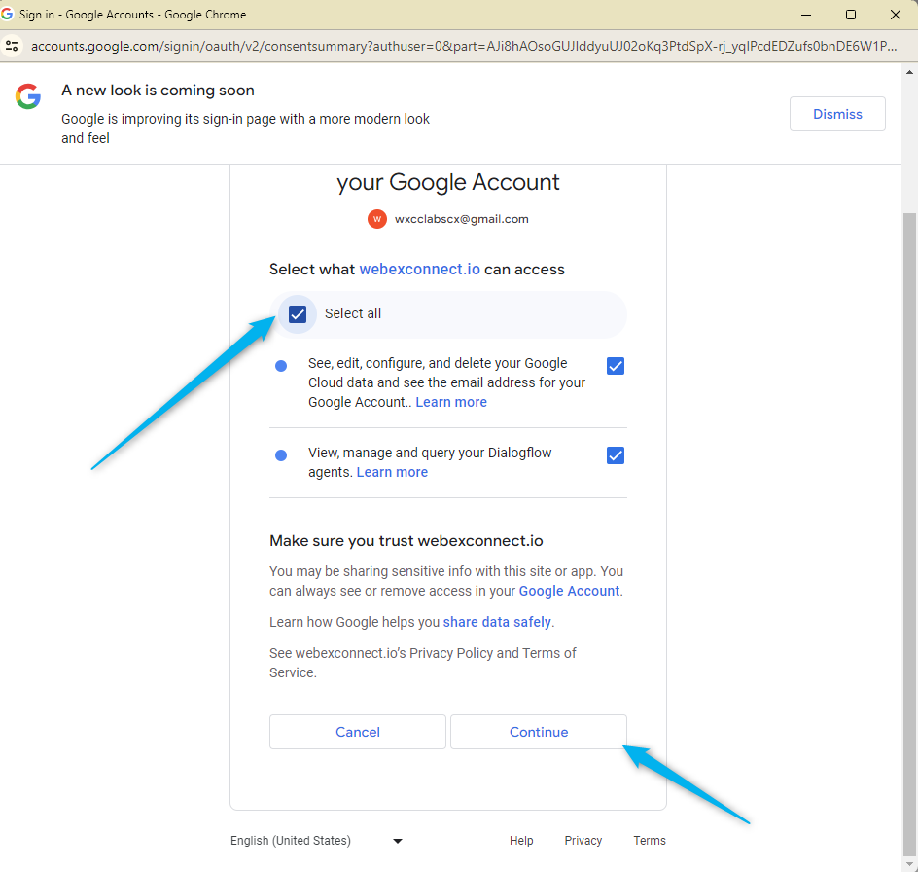918x872 pixels.
Task: Open the English (United States) language dropdown
Action: click(x=316, y=840)
